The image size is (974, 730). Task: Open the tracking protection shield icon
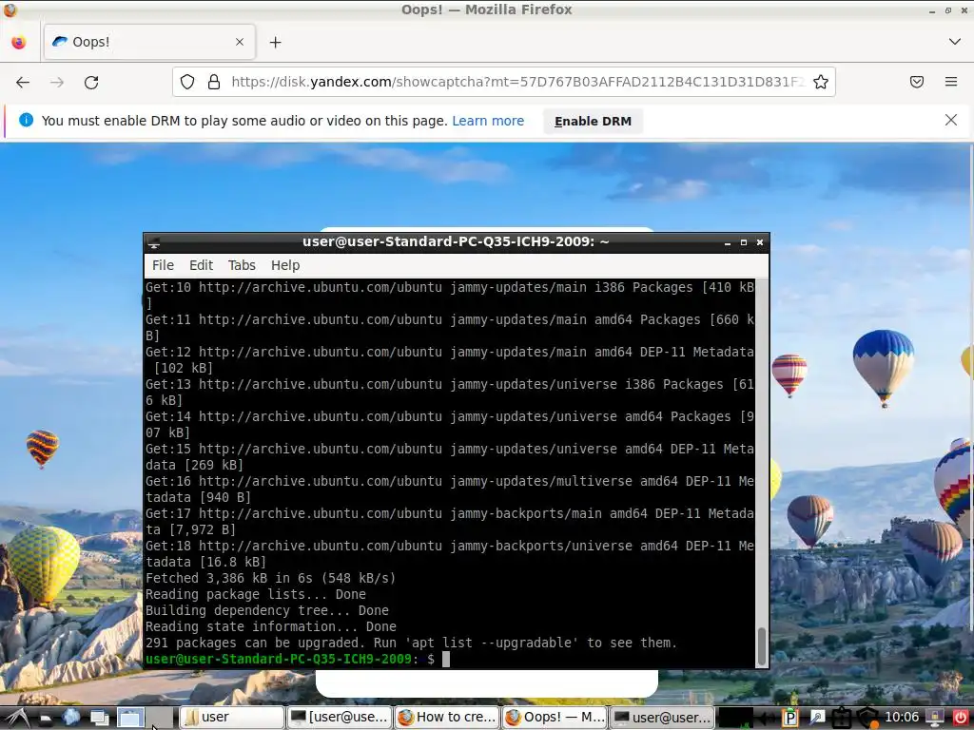pyautogui.click(x=187, y=82)
